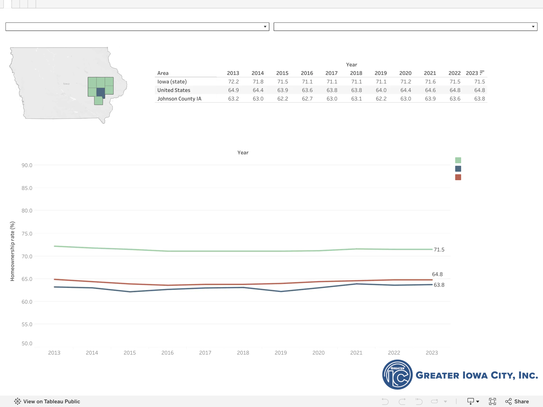Click the green legend swatch
543x407 pixels.
458,160
